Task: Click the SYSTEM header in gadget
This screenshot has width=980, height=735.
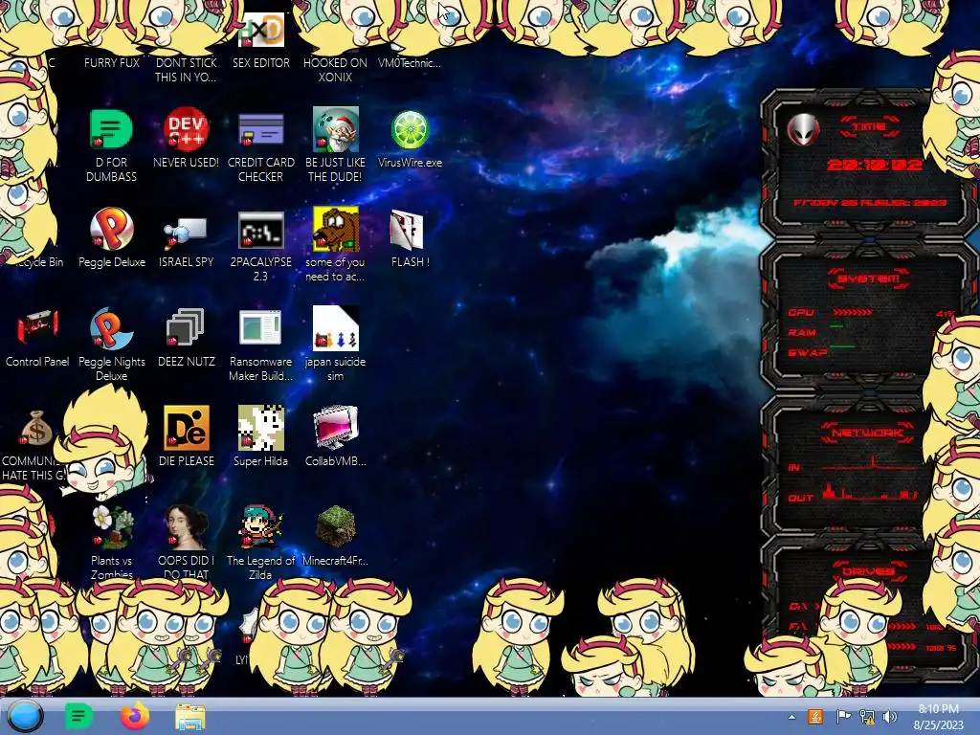Action: (x=869, y=278)
